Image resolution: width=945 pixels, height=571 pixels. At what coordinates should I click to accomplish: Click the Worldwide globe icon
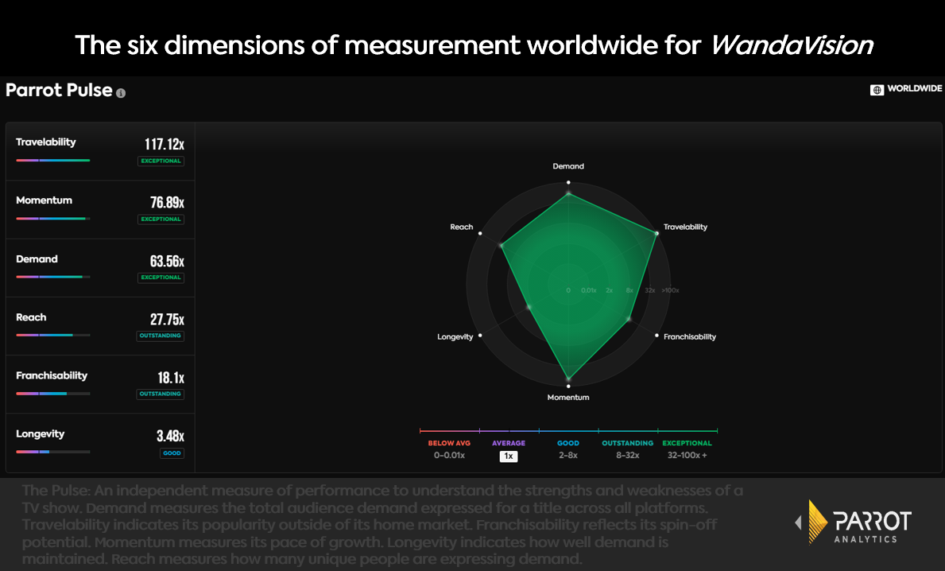coord(877,90)
